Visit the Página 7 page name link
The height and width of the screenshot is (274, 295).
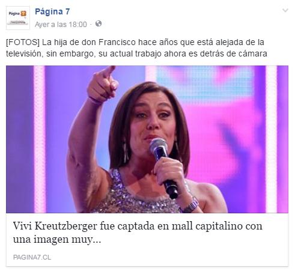52,11
